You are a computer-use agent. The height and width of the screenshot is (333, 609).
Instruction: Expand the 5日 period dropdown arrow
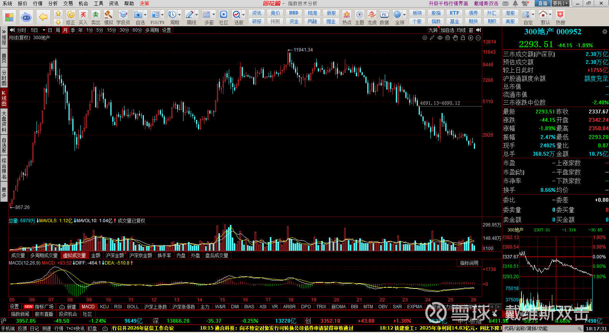(x=44, y=30)
